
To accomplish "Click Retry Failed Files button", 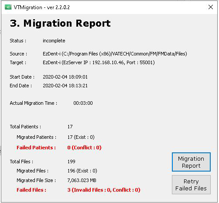I will [x=191, y=185].
